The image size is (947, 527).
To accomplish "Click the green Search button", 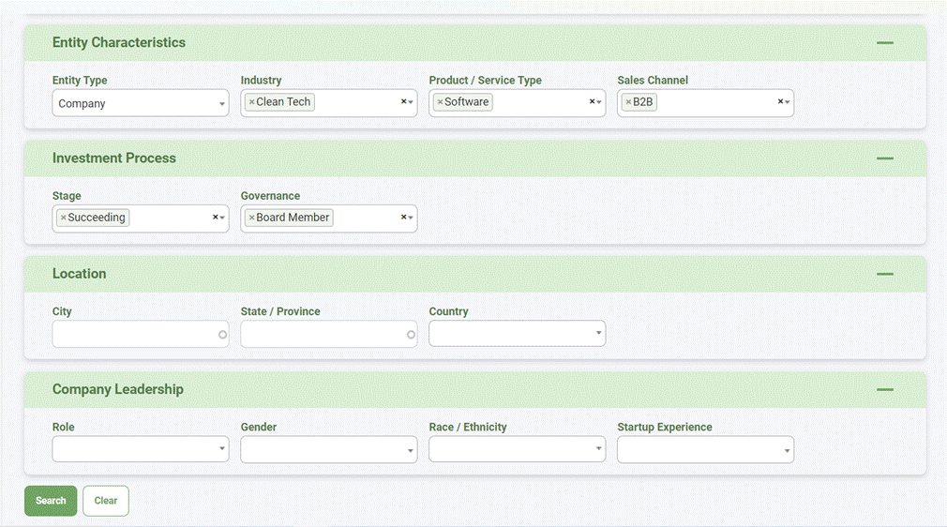I will 51,501.
